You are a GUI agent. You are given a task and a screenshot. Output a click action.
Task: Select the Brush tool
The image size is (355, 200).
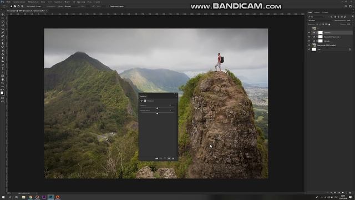[2, 39]
